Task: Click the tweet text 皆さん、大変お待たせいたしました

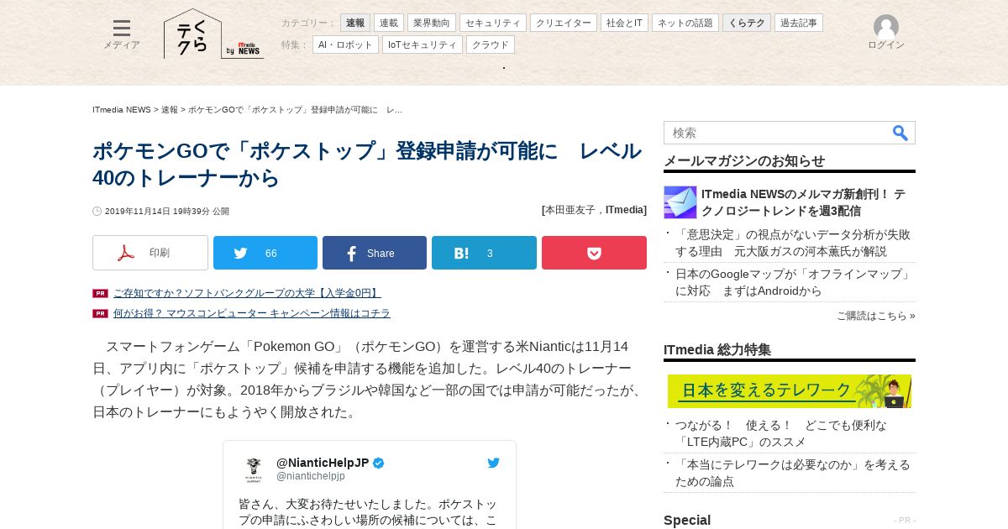Action: [367, 512]
